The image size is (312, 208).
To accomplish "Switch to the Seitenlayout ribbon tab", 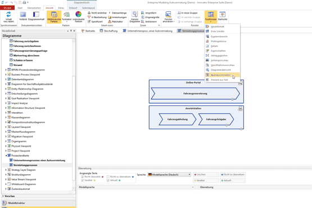I will click(x=88, y=8).
